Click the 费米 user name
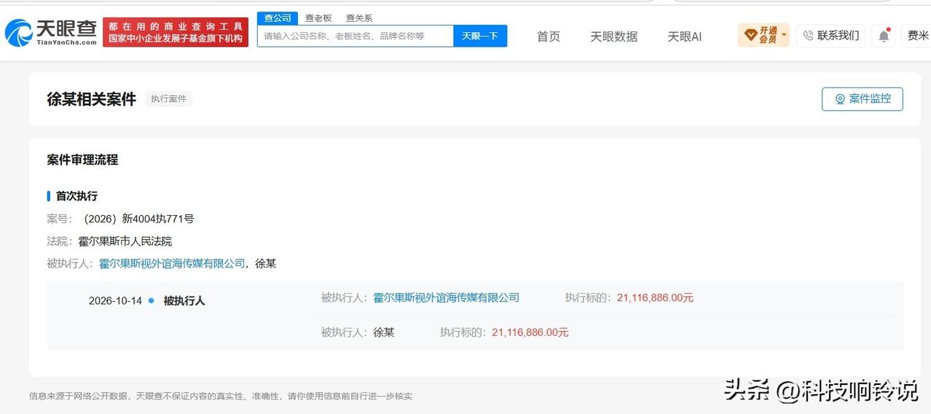Screen dimensions: 931x414 pyautogui.click(x=918, y=36)
